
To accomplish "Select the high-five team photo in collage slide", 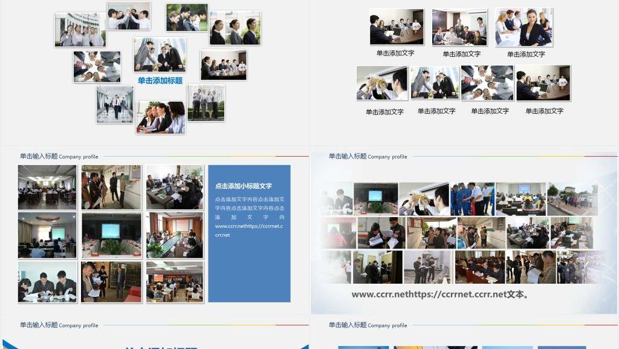I will tap(129, 16).
